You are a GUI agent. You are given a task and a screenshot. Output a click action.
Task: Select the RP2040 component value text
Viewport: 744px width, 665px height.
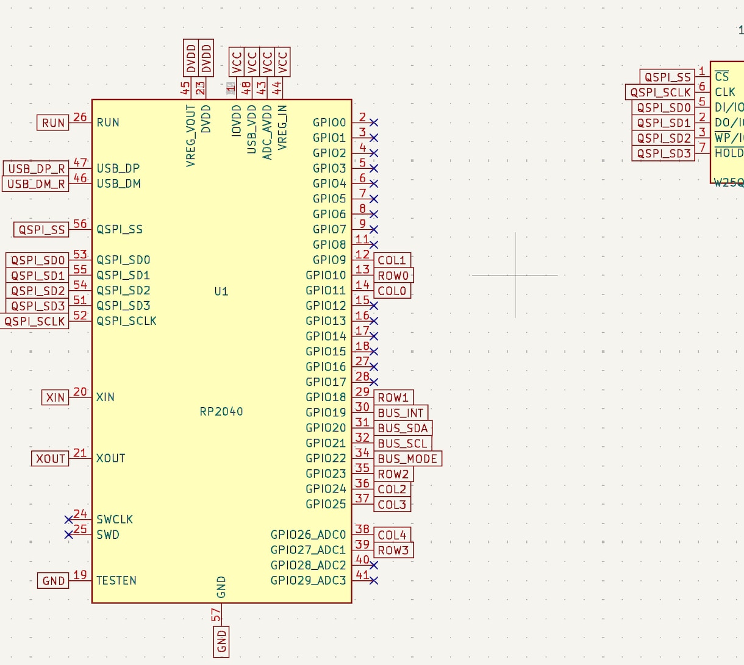[221, 412]
